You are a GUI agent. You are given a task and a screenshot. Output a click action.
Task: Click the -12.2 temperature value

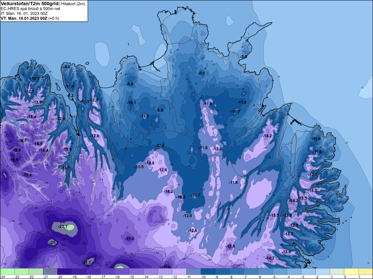[160, 145]
